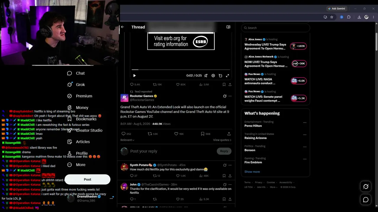Repost the video post with 19K reposts
378x212 pixels.
157,85
